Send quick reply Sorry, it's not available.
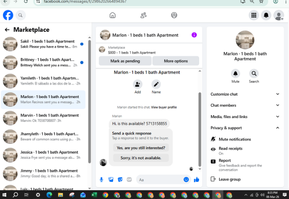This screenshot has height=199, width=289. 141,158
